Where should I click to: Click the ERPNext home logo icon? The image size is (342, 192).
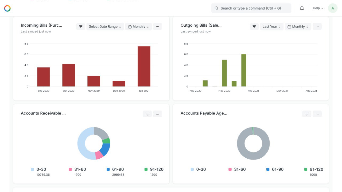[x=7, y=8]
